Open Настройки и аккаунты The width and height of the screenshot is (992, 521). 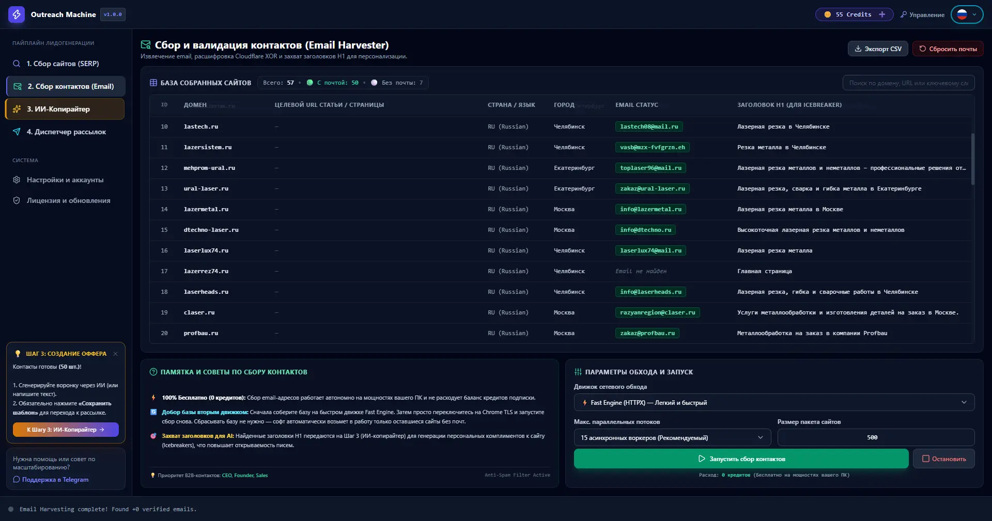[66, 180]
